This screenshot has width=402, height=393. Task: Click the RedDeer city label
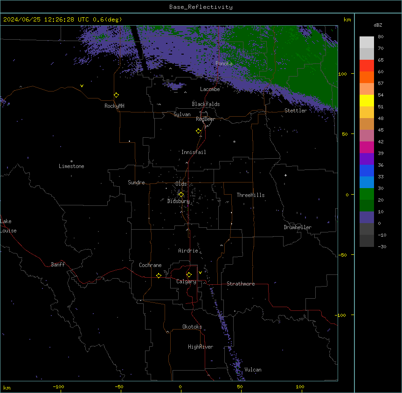[205, 119]
